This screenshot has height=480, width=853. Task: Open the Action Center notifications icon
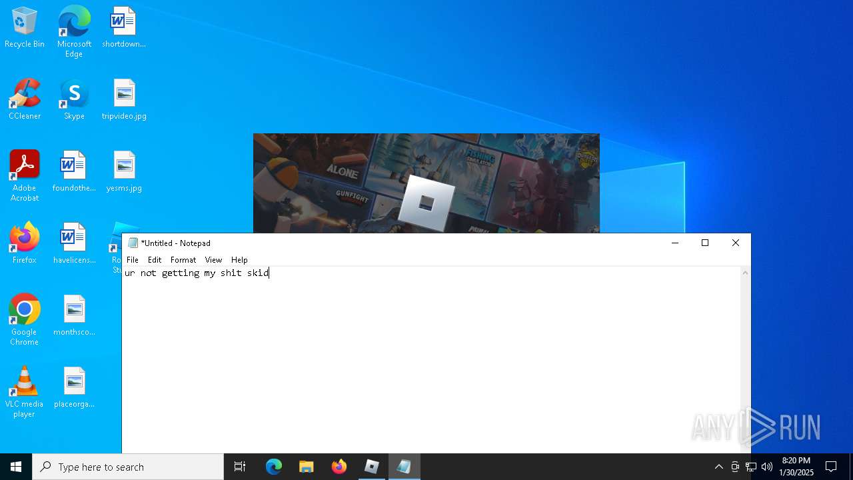pyautogui.click(x=831, y=467)
